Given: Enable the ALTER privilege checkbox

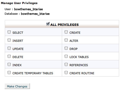Looking at the screenshot, I should point(66,40).
